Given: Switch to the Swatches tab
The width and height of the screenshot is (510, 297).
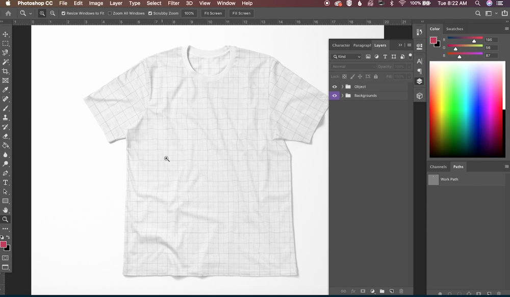Looking at the screenshot, I should 454,29.
